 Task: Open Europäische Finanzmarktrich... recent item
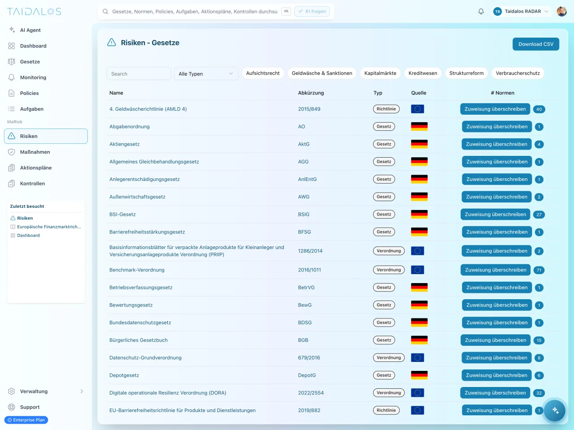click(x=49, y=227)
